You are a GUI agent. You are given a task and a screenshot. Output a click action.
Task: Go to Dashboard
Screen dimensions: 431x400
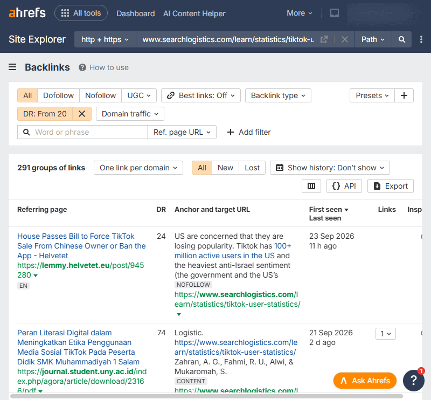136,13
